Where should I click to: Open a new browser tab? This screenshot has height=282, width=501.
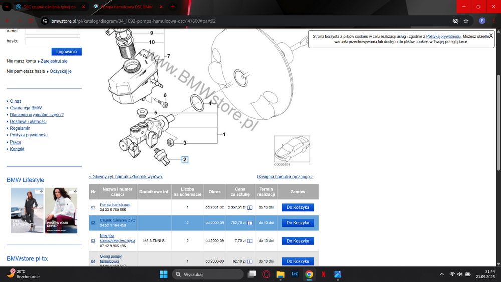[173, 7]
